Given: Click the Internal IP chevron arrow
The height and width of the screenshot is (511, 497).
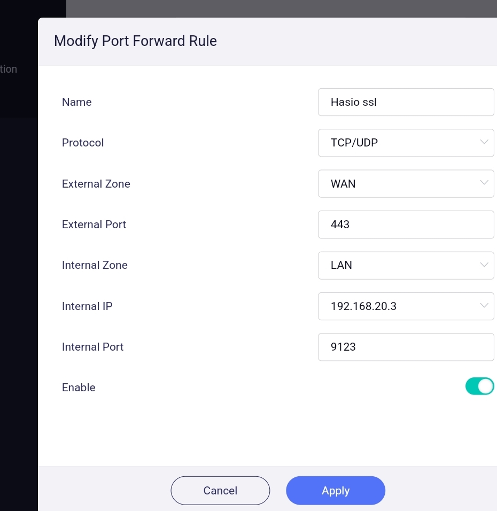Looking at the screenshot, I should click(x=484, y=305).
